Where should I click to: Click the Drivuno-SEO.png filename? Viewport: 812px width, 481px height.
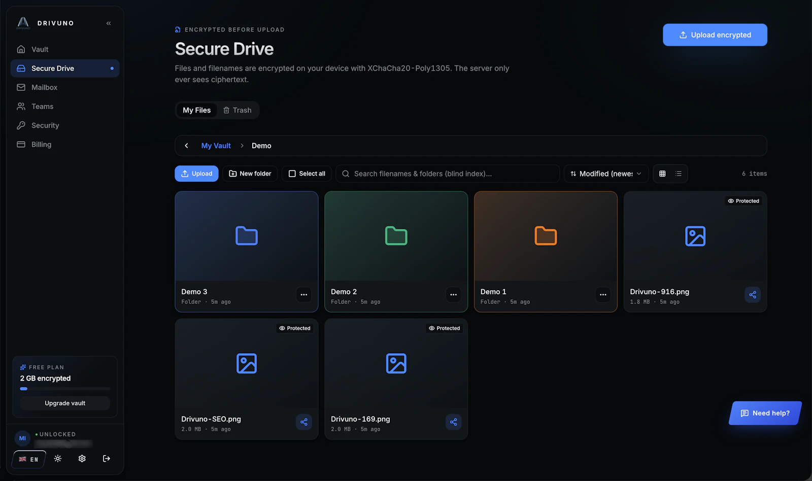click(x=211, y=419)
